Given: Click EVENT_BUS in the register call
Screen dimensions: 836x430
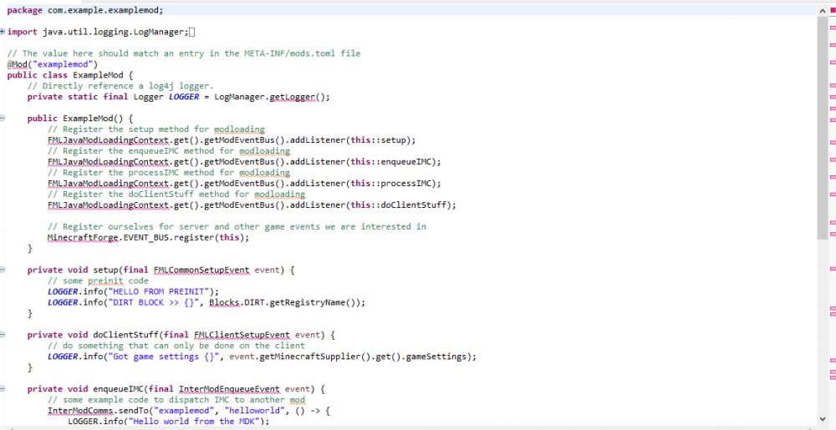Looking at the screenshot, I should tap(146, 237).
